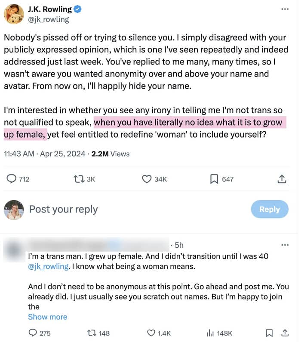Viewport: 301px width, 342px height.
Task: Comment on the reply showing 275
Action: tap(33, 333)
